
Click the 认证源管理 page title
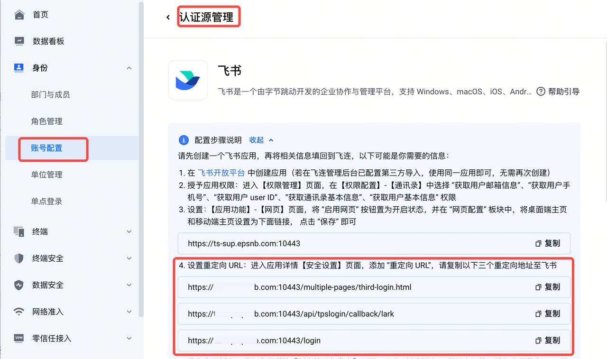[x=206, y=18]
